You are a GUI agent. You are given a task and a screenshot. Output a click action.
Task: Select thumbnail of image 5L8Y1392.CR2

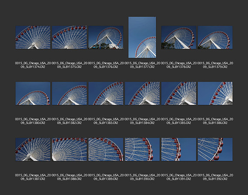[x=215, y=149]
